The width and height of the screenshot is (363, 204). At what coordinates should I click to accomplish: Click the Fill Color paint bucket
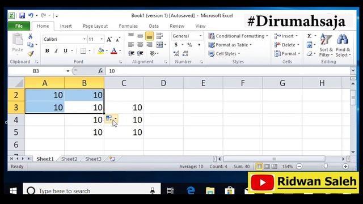(x=101, y=50)
